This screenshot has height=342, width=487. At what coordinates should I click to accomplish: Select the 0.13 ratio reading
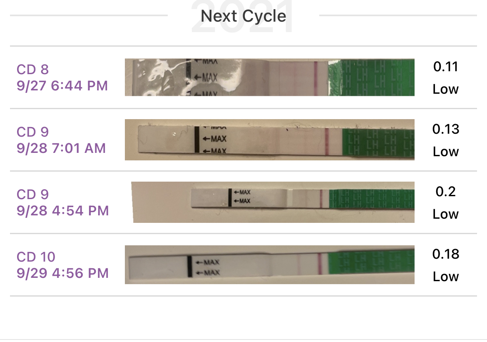[x=446, y=129]
